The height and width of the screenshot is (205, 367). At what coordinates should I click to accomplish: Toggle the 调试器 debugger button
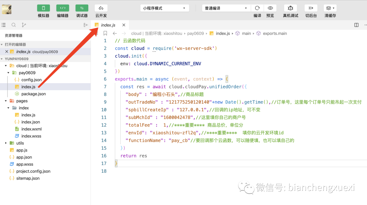[x=82, y=8]
